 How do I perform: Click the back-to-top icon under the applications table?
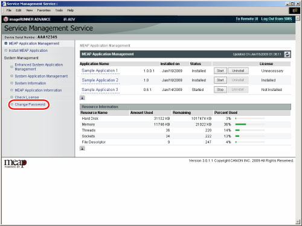pos(82,98)
